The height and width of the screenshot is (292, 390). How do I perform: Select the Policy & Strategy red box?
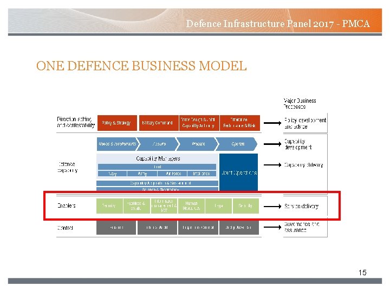tap(117, 123)
